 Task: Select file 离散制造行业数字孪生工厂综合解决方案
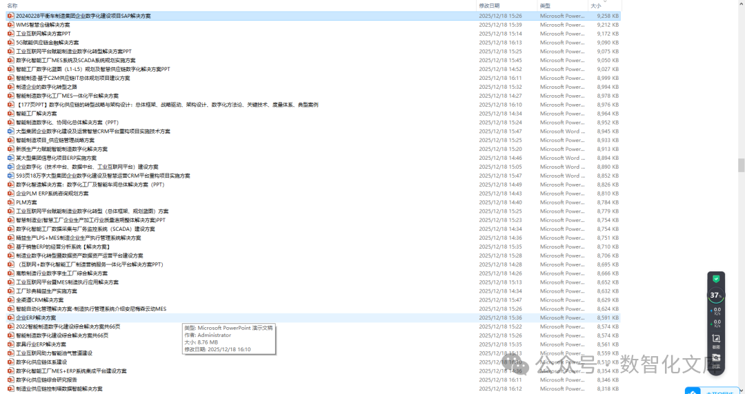pyautogui.click(x=62, y=273)
